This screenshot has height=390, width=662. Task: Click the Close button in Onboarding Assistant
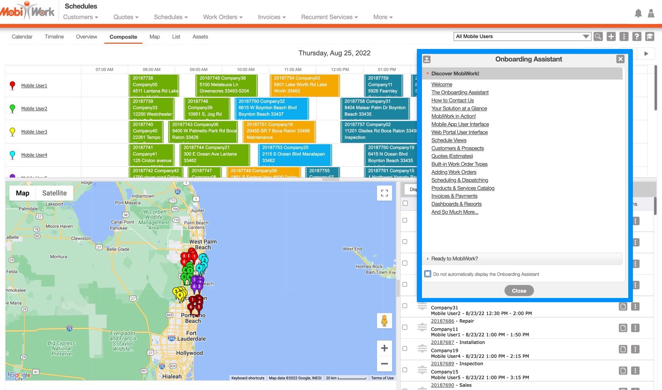point(519,291)
